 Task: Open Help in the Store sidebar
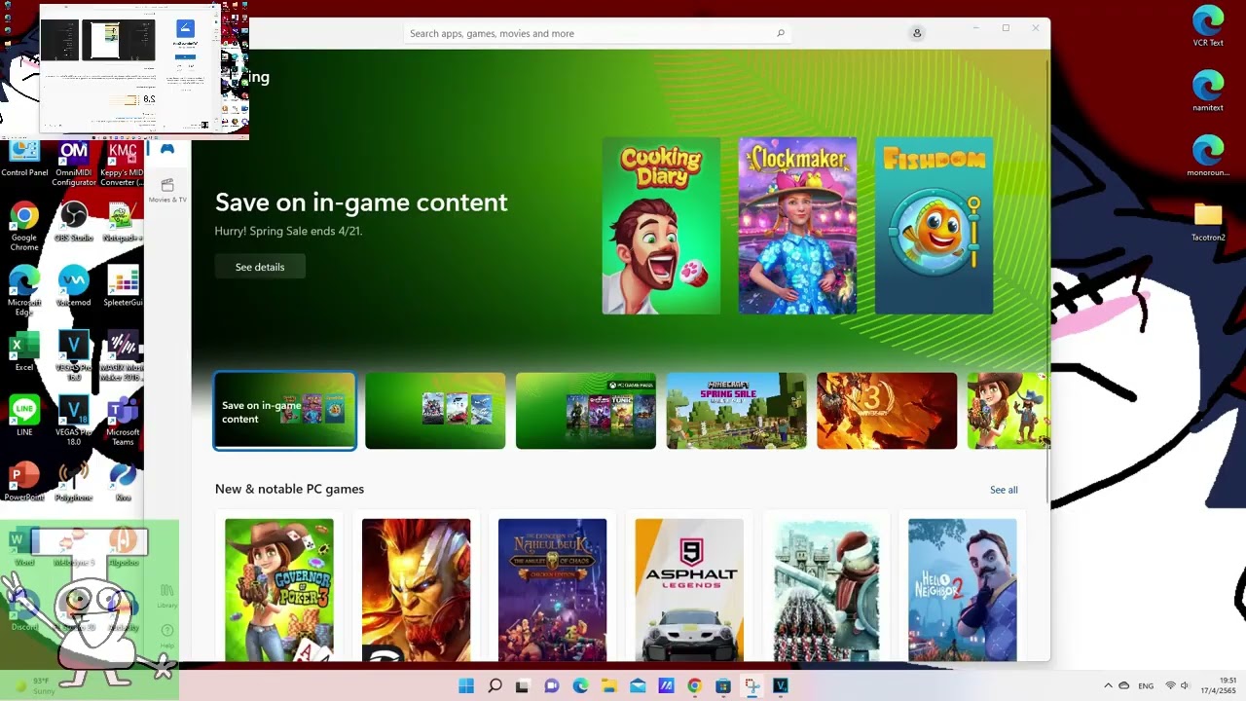click(167, 636)
